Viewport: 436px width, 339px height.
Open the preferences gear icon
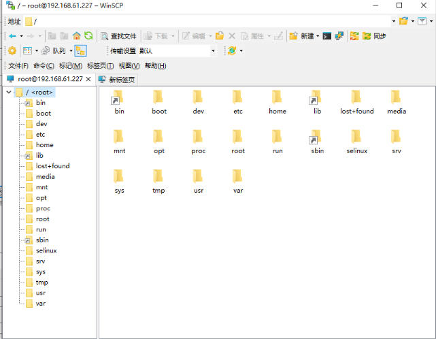[x=12, y=50]
